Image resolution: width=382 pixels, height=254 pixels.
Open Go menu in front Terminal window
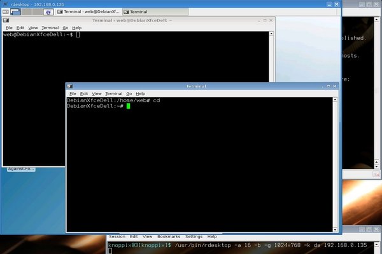[x=129, y=93]
